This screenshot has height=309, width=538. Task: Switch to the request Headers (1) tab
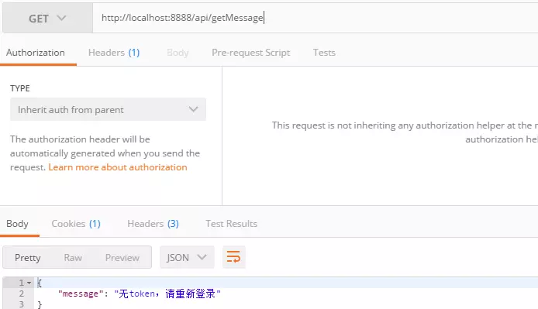114,53
